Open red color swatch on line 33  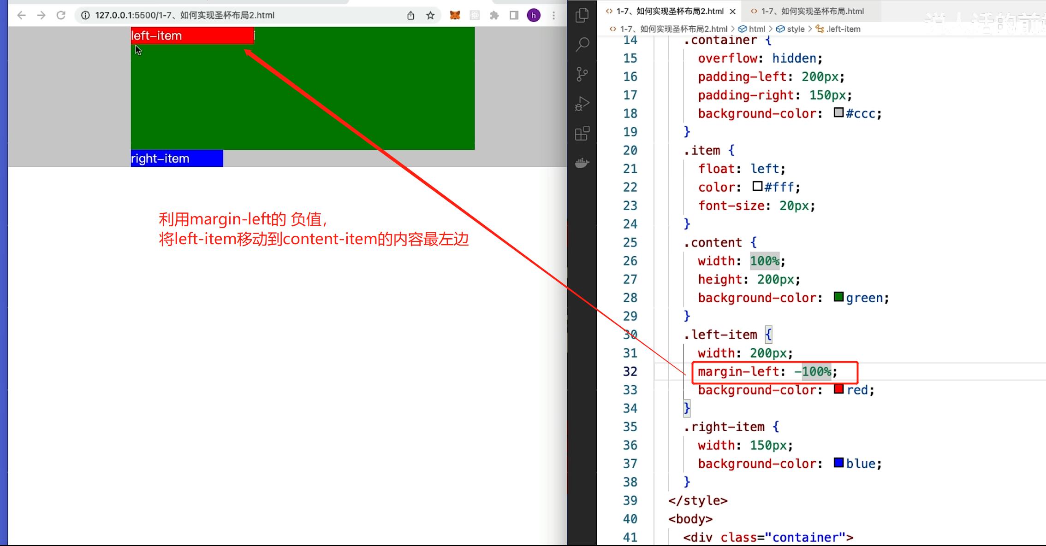point(839,389)
